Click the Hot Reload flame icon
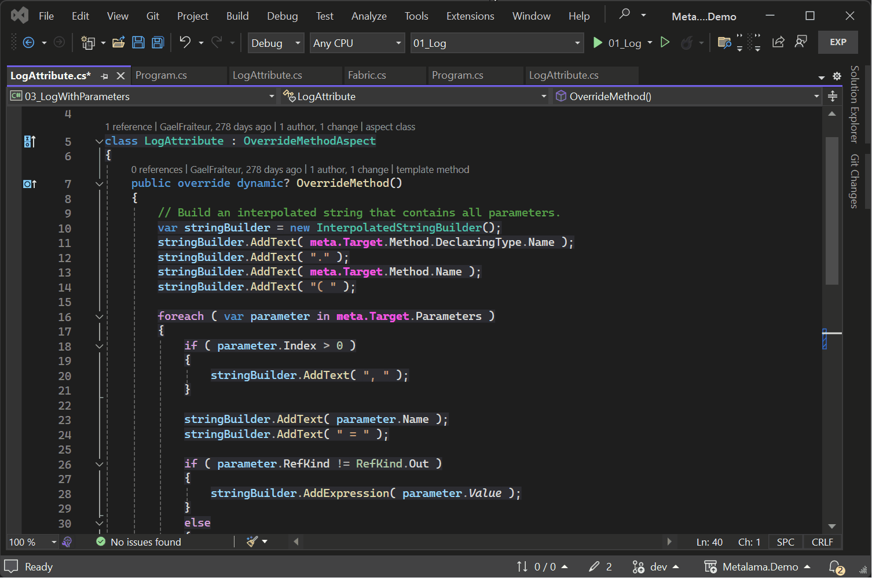Viewport: 872px width, 578px height. 687,42
